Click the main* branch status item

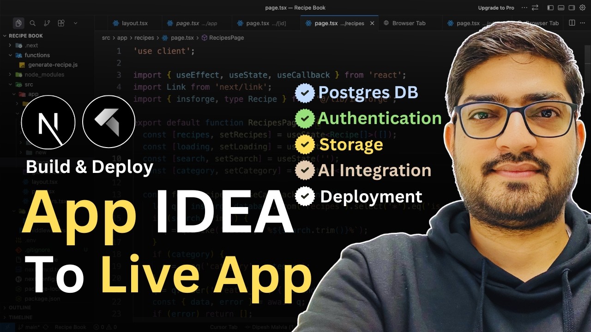[29, 327]
